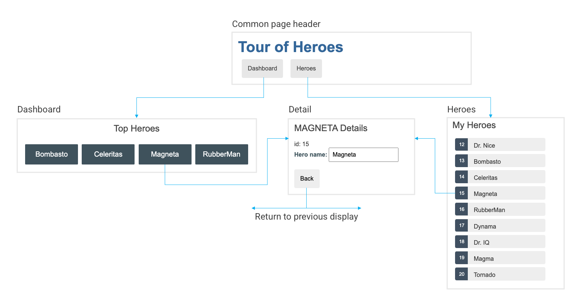Screen dimensions: 581x308
Task: Click the MAGNETA Details heading
Action: point(331,128)
